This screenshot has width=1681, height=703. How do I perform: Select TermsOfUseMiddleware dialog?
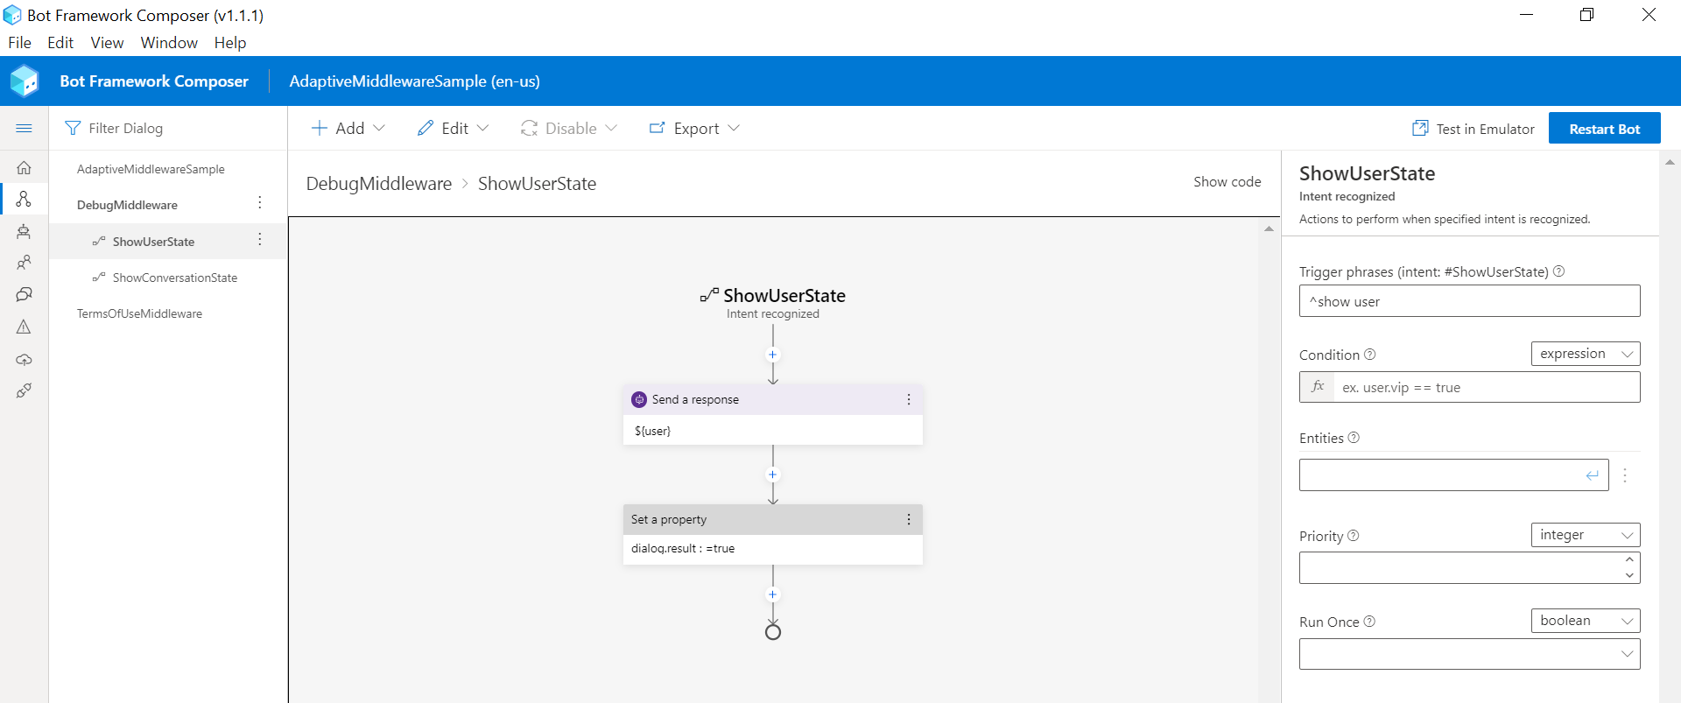tap(139, 313)
